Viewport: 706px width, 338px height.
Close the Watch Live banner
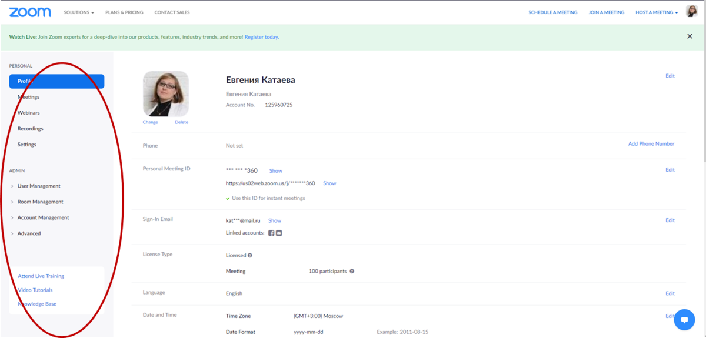point(690,36)
